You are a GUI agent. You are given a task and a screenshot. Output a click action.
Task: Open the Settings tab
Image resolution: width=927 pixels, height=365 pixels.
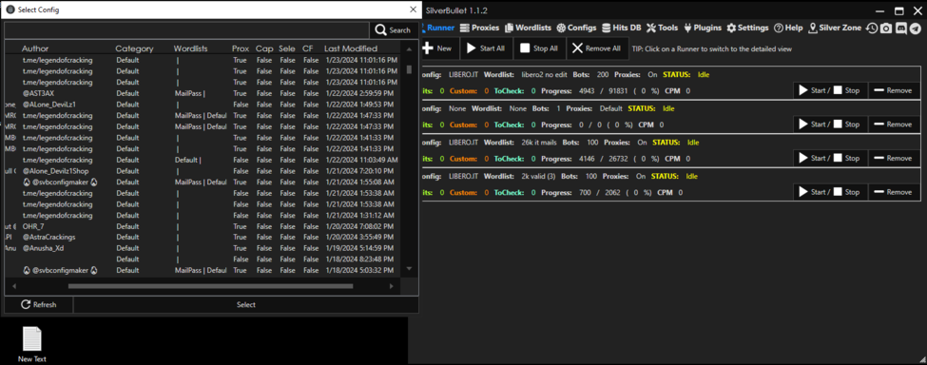(748, 28)
